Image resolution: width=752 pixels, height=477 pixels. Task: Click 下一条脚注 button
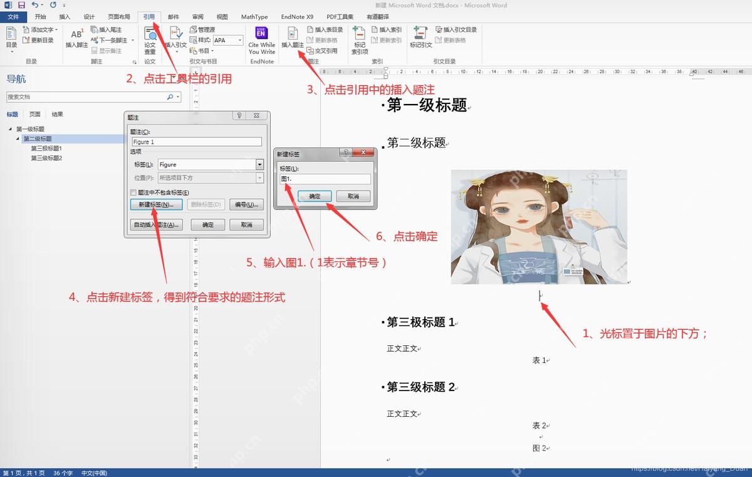[110, 40]
